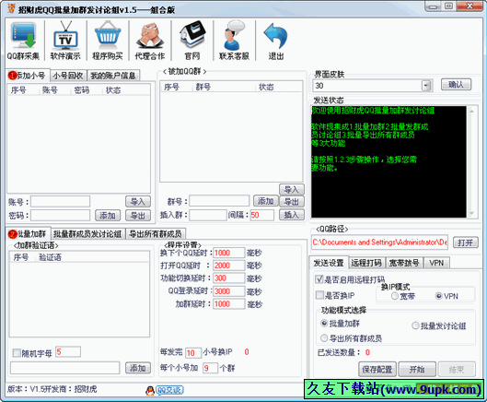Switch to the 小号回收 tab
Image resolution: width=487 pixels, height=402 pixels.
(68, 76)
